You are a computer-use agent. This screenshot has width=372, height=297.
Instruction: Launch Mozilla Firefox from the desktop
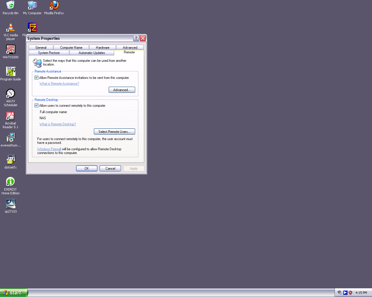click(54, 5)
